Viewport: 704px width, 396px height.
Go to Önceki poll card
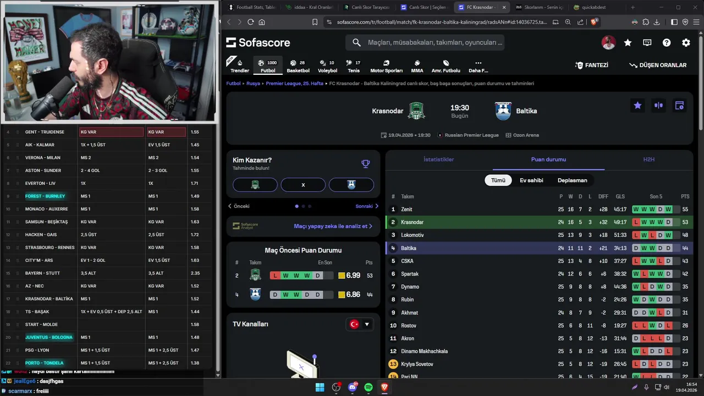(239, 206)
